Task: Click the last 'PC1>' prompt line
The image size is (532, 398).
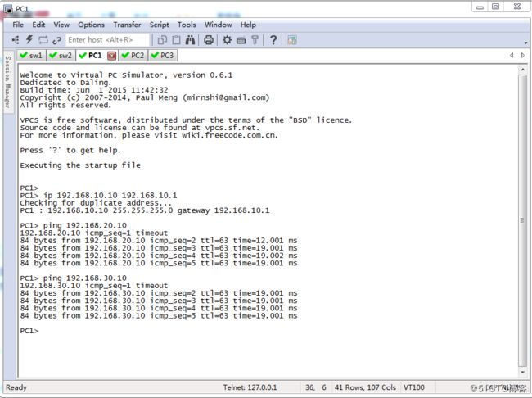Action: [29, 331]
